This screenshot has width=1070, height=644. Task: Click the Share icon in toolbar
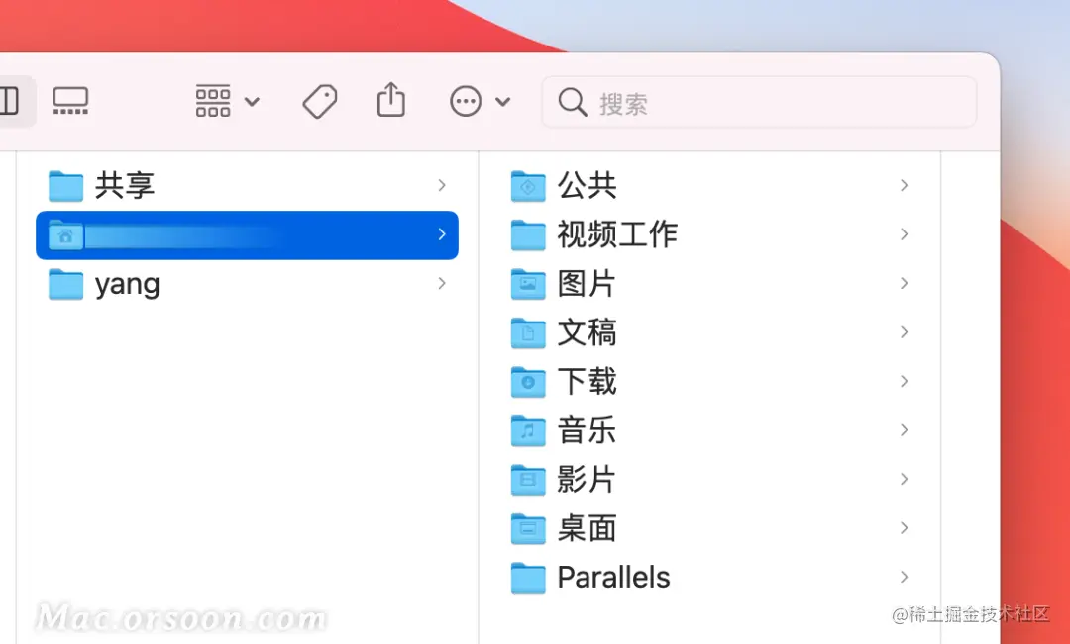pyautogui.click(x=391, y=100)
